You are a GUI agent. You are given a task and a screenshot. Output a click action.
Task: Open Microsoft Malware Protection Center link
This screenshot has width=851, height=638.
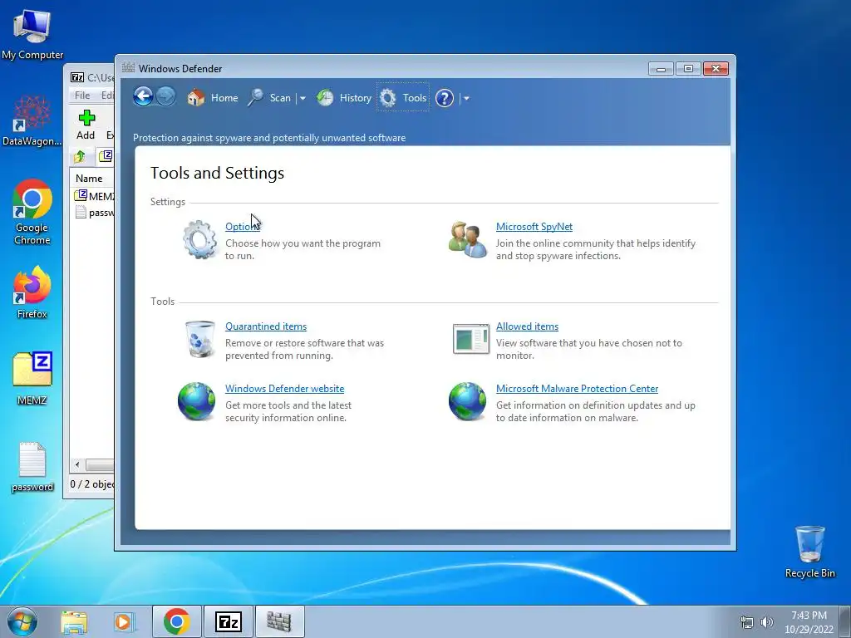(577, 389)
